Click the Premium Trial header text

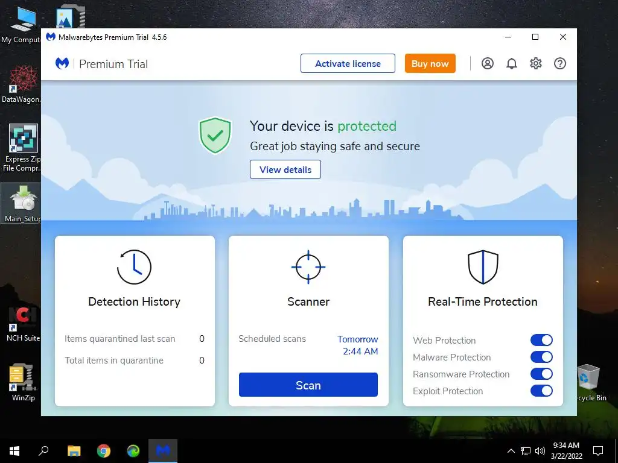113,64
